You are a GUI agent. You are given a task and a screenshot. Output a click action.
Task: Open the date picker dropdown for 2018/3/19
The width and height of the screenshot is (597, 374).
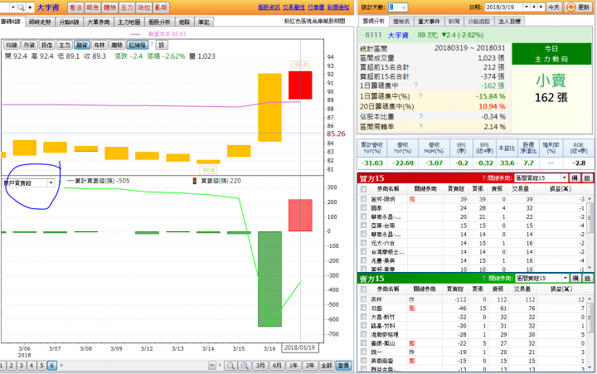click(x=527, y=7)
